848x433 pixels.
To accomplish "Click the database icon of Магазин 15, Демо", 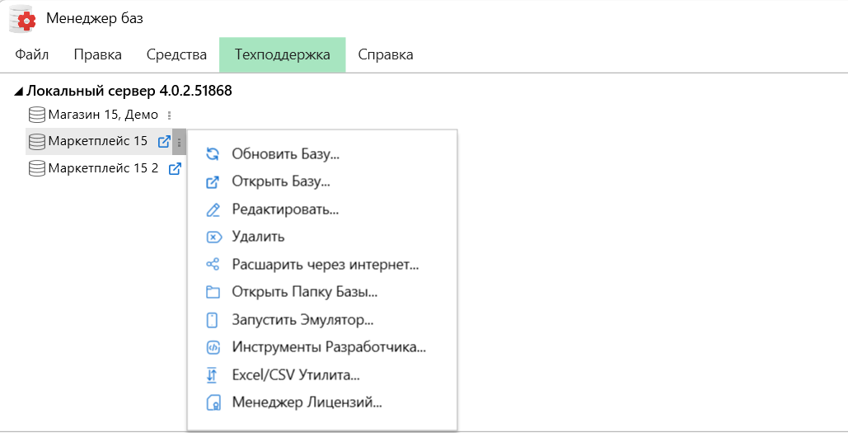I will [x=37, y=115].
